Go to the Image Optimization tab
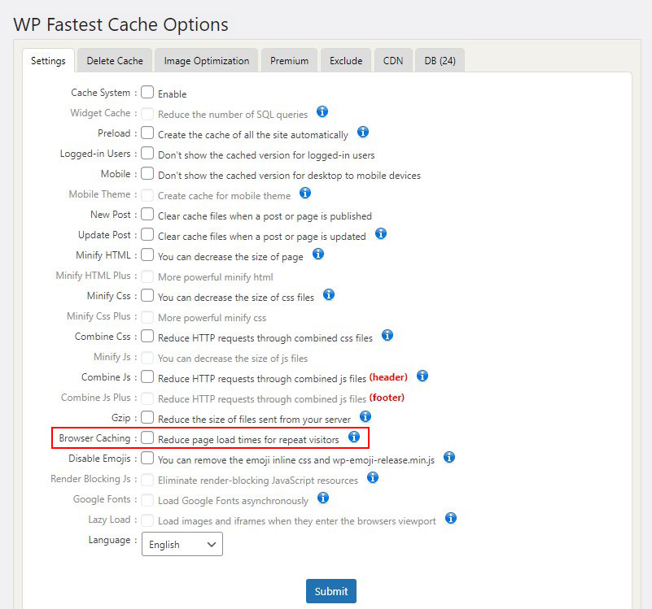This screenshot has height=609, width=652. click(x=207, y=61)
